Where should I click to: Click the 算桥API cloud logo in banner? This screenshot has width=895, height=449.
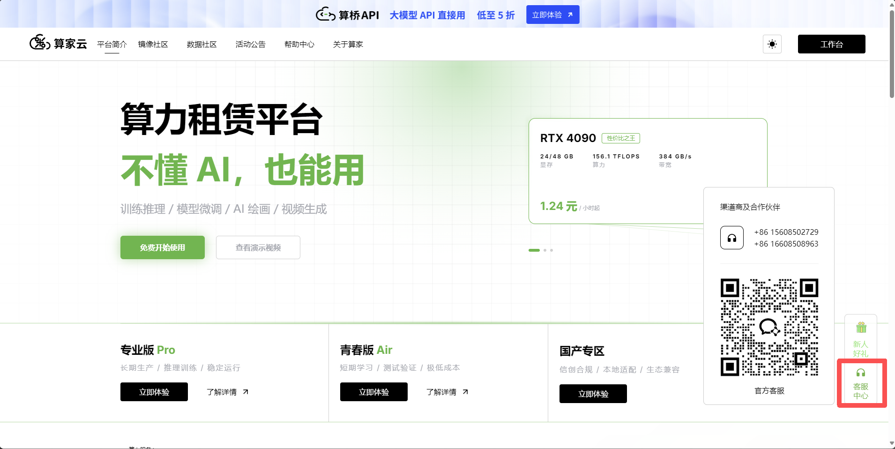coord(325,15)
